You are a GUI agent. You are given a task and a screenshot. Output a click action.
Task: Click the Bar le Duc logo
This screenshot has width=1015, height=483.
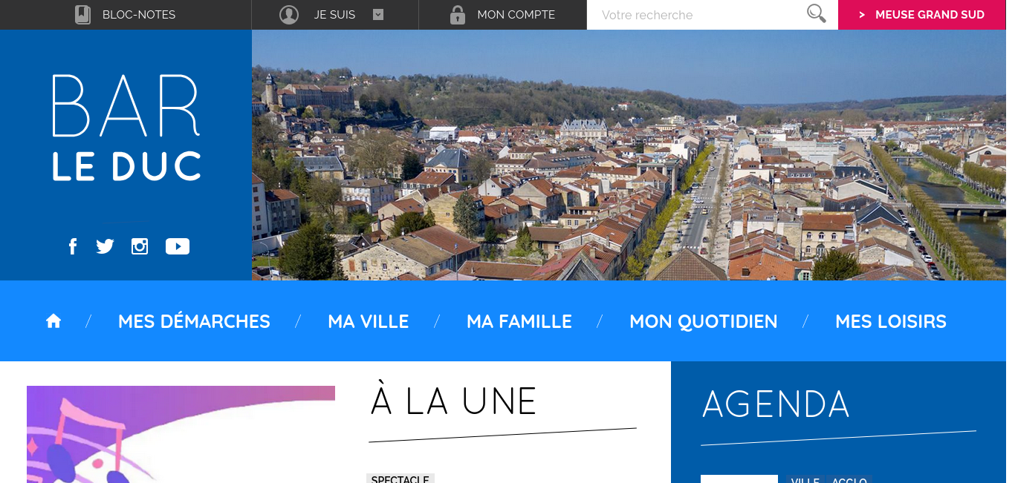coord(126,128)
